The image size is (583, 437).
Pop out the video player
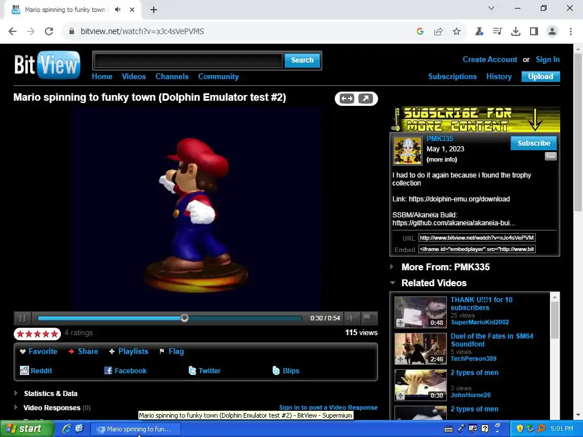pyautogui.click(x=366, y=98)
